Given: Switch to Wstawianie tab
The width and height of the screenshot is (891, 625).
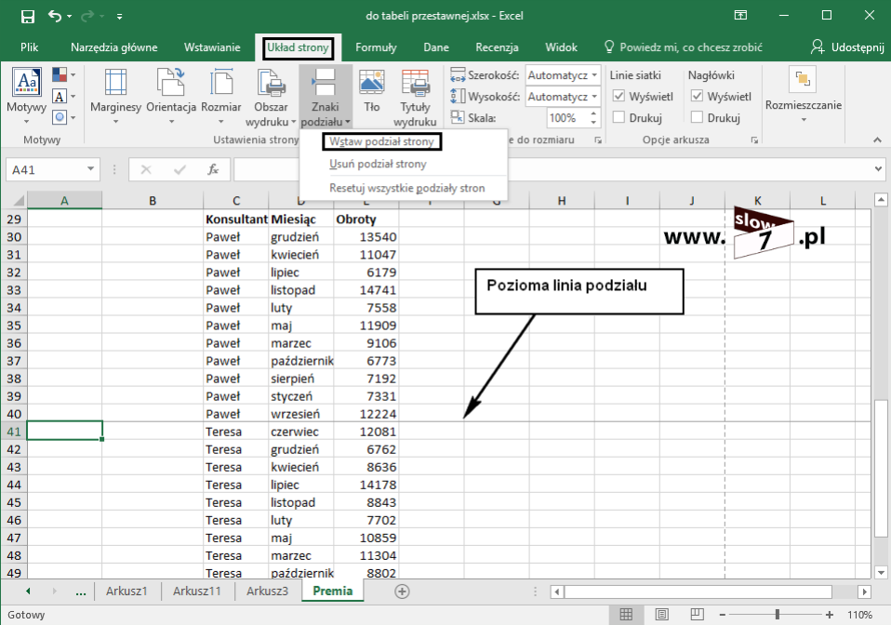Looking at the screenshot, I should (x=212, y=47).
